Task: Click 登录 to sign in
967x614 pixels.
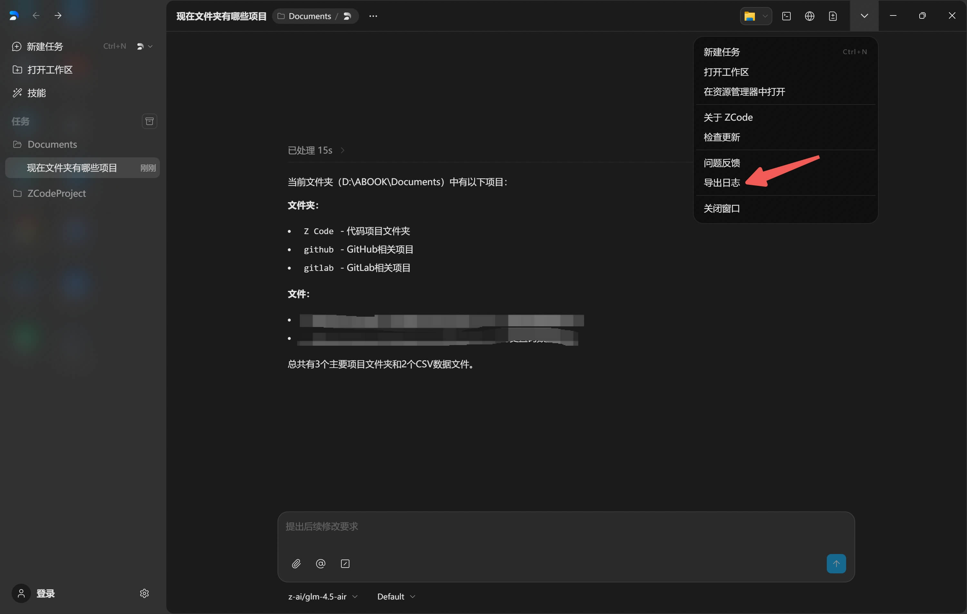Action: 45,593
